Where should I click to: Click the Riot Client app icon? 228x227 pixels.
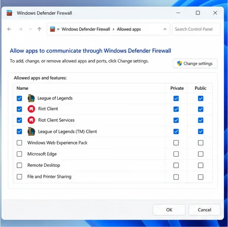pos(31,109)
